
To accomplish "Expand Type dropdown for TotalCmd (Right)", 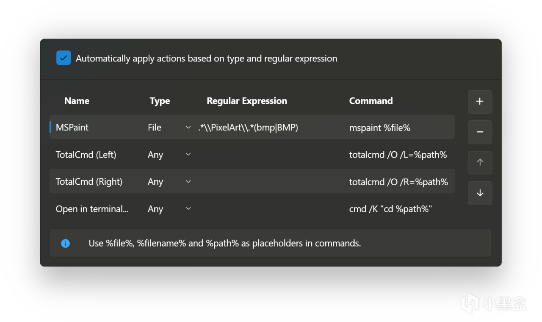I will pos(188,182).
